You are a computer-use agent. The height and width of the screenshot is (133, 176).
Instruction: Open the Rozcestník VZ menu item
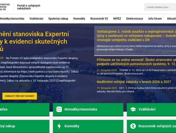coord(99,19)
